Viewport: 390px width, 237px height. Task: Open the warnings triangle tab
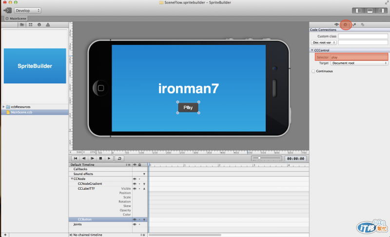click(x=48, y=24)
